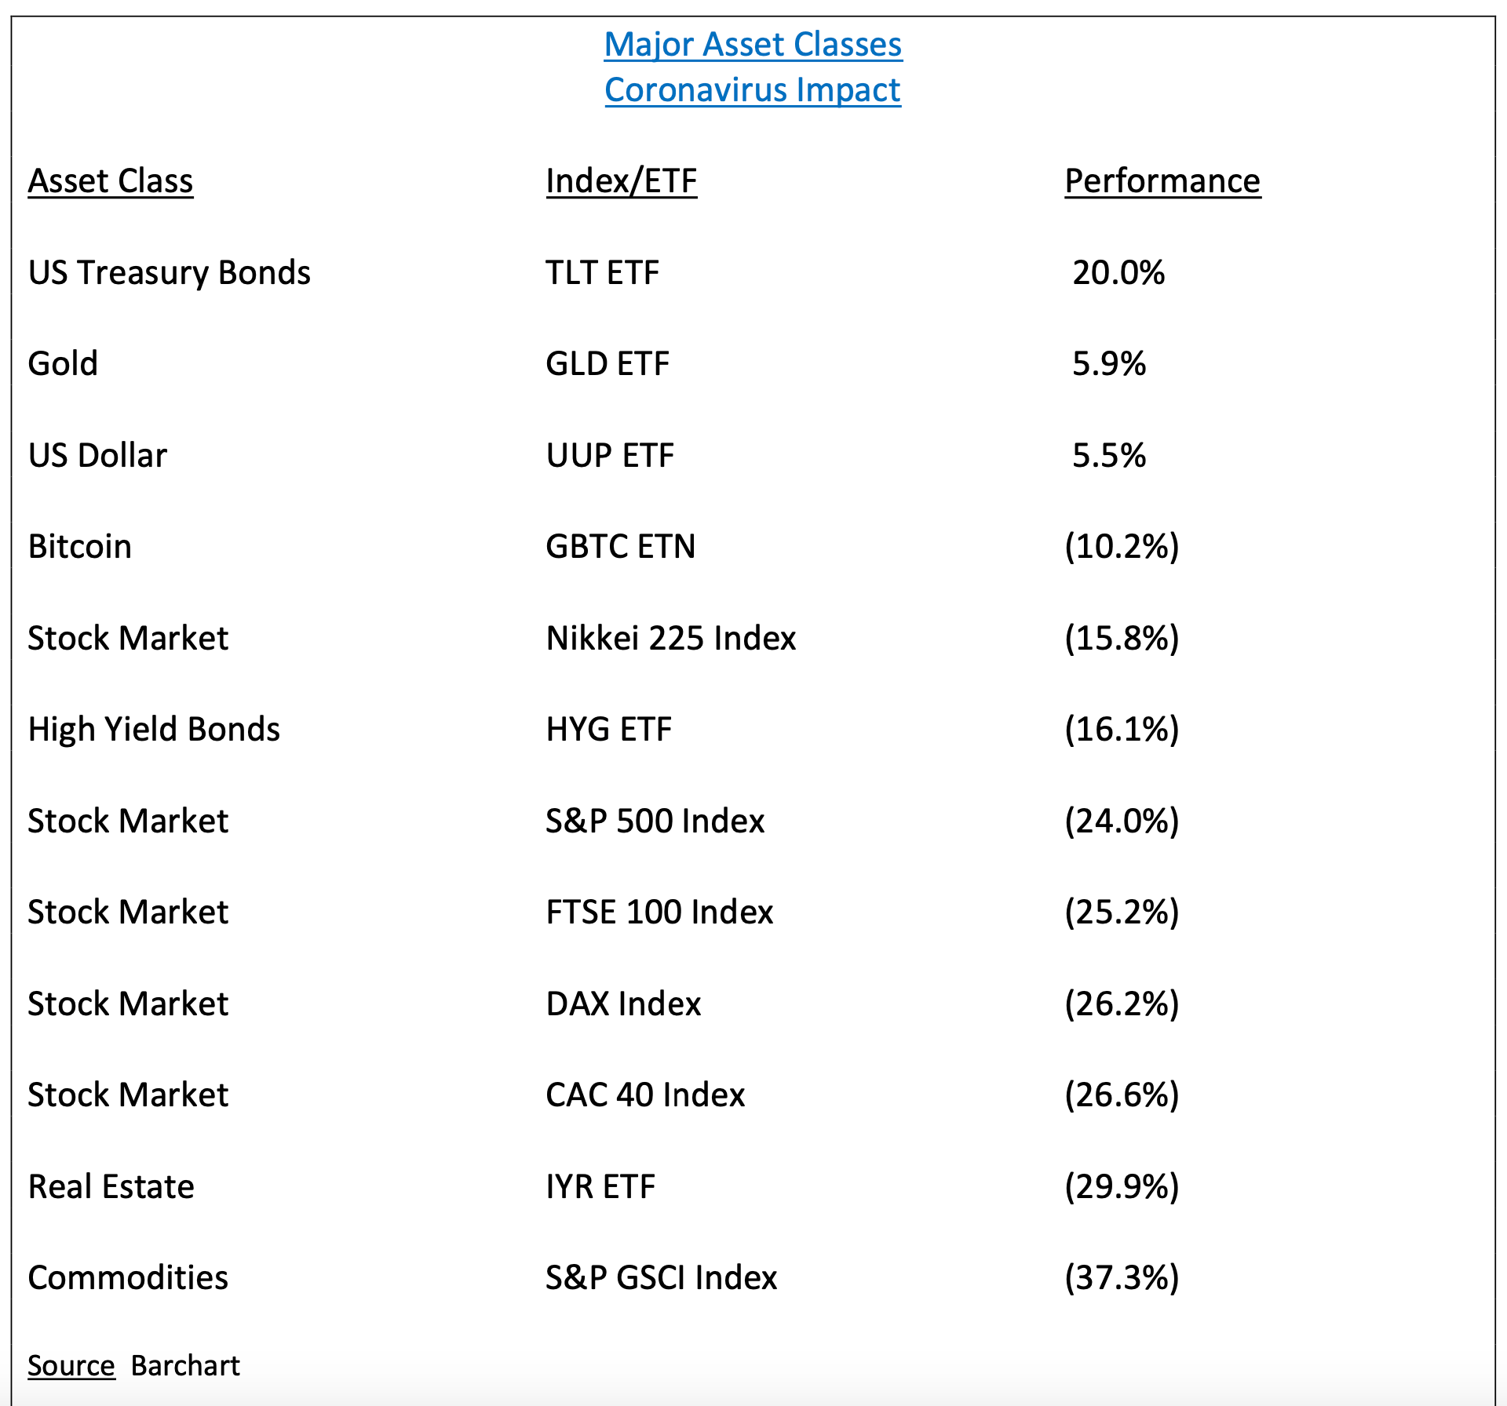Click the 20.0% performance value
The height and width of the screenshot is (1406, 1507).
tap(1118, 273)
